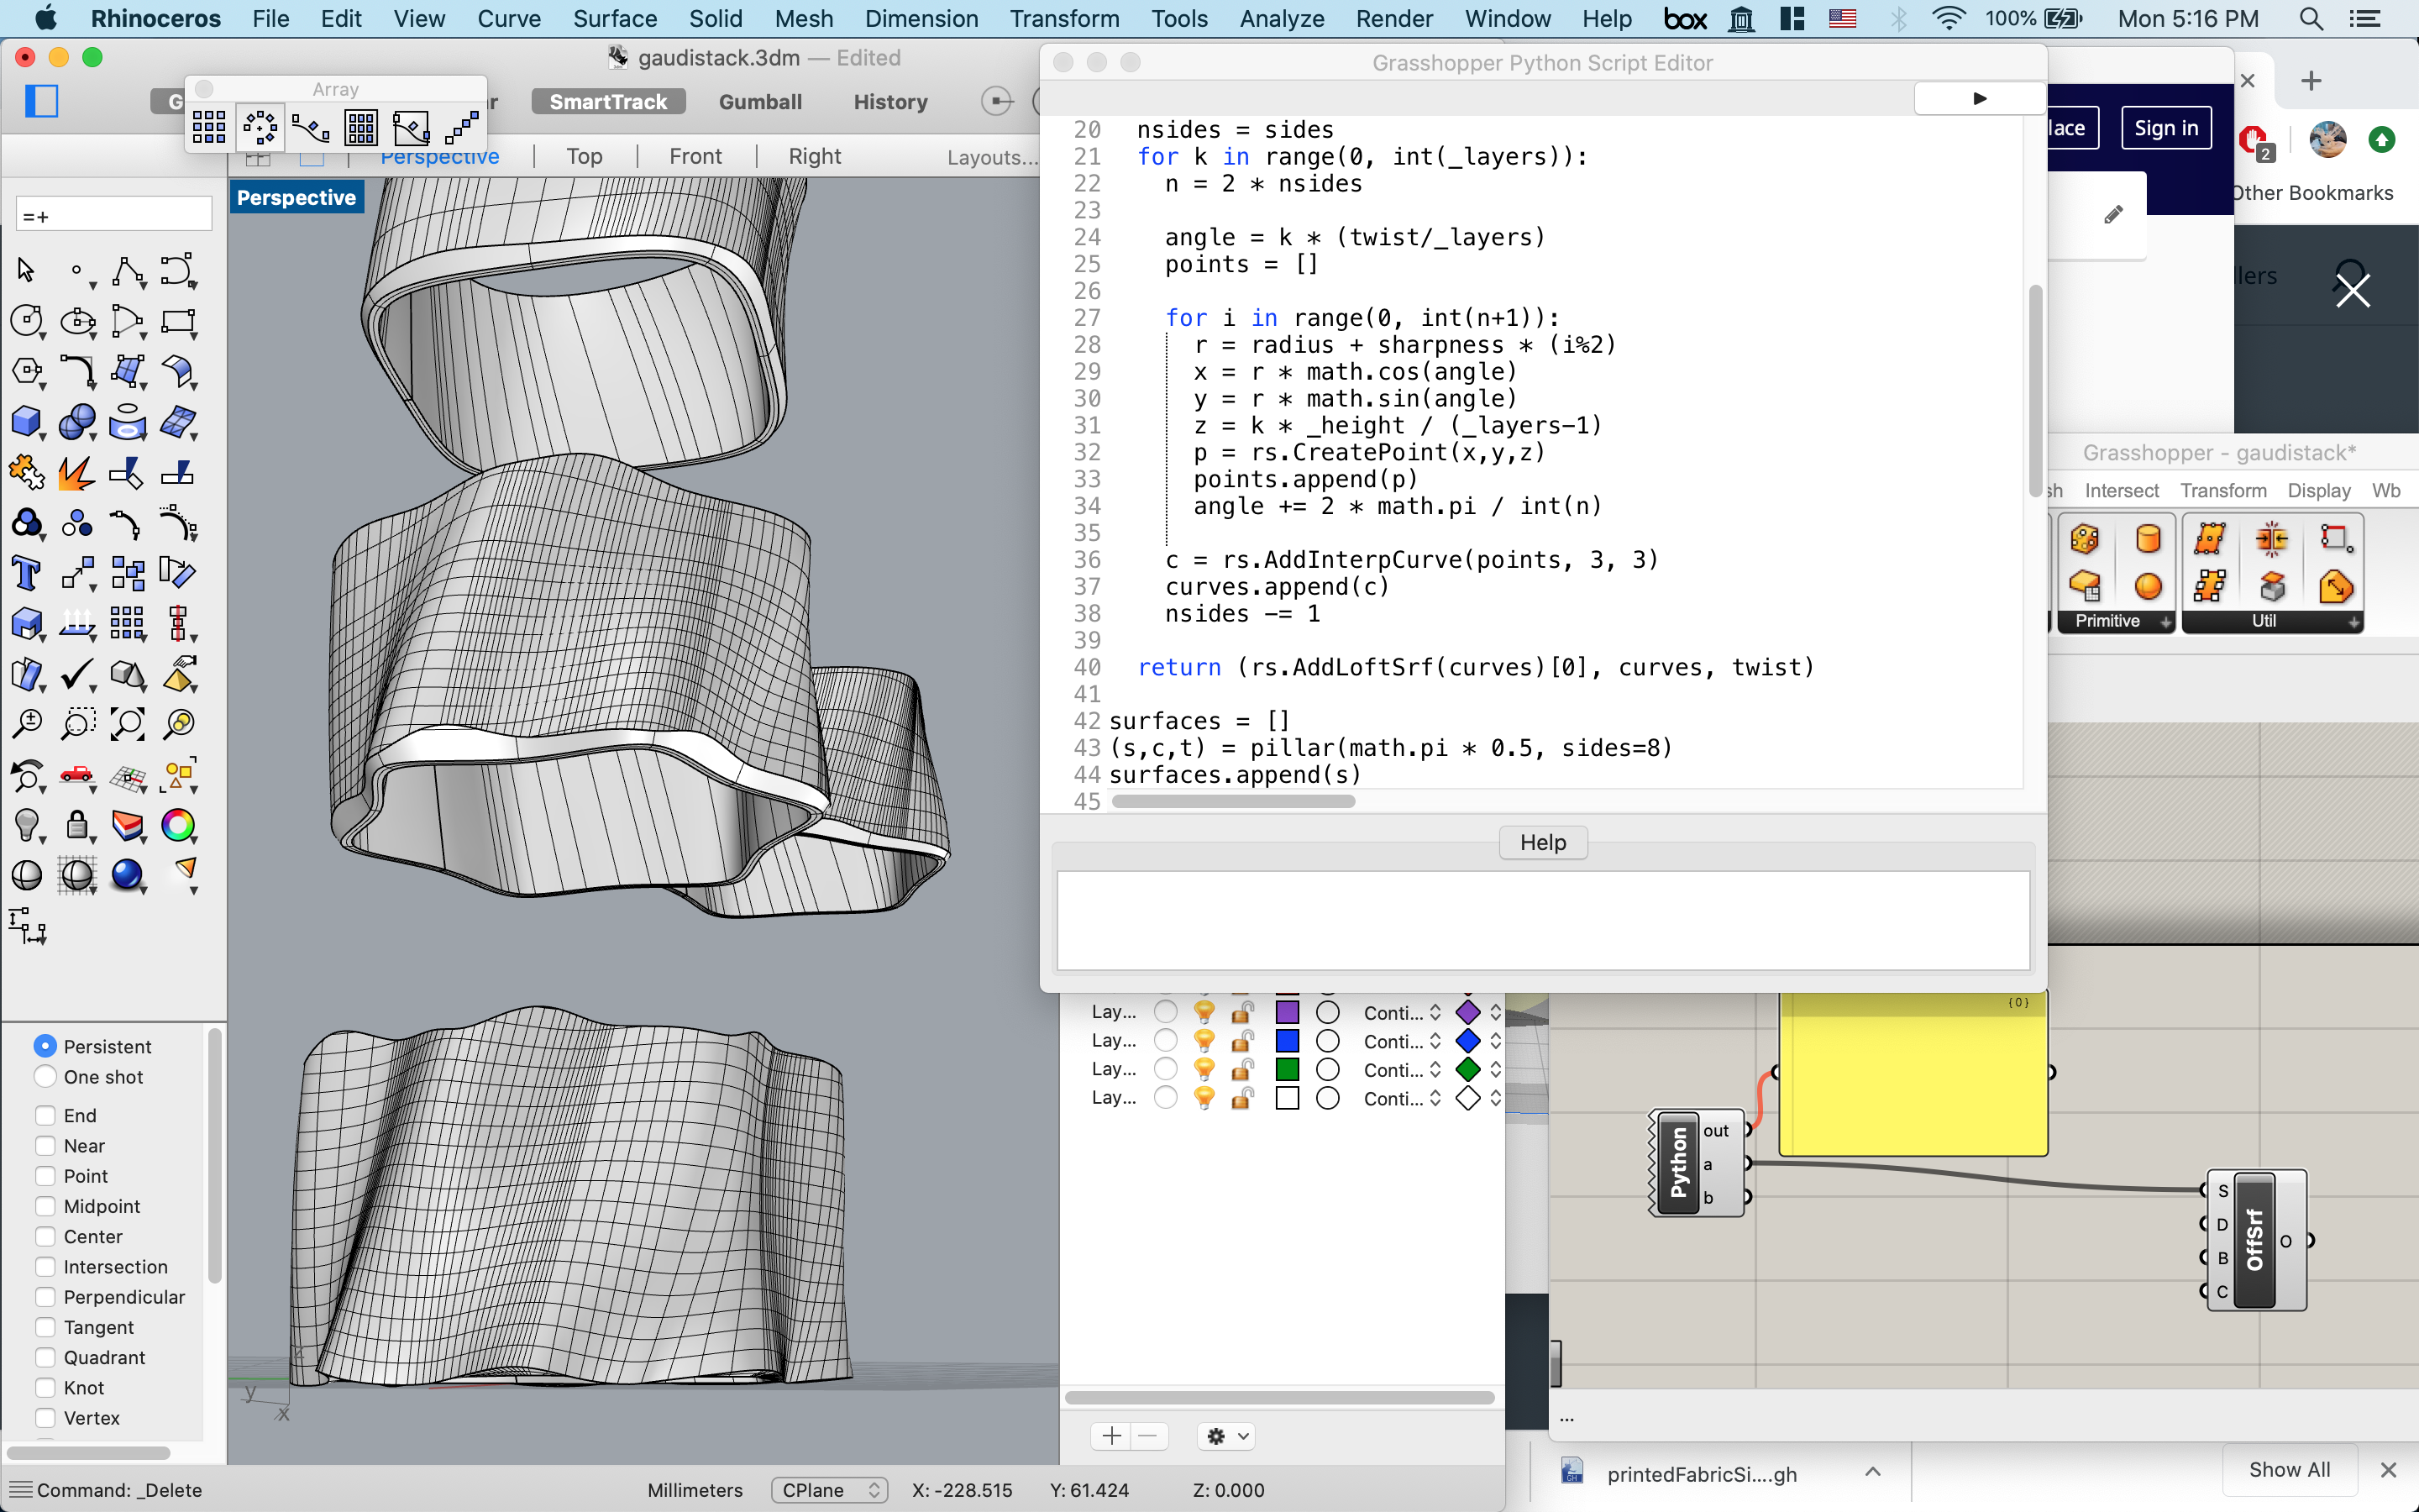Click the Render menu item
The height and width of the screenshot is (1512, 2419).
pos(1392,19)
